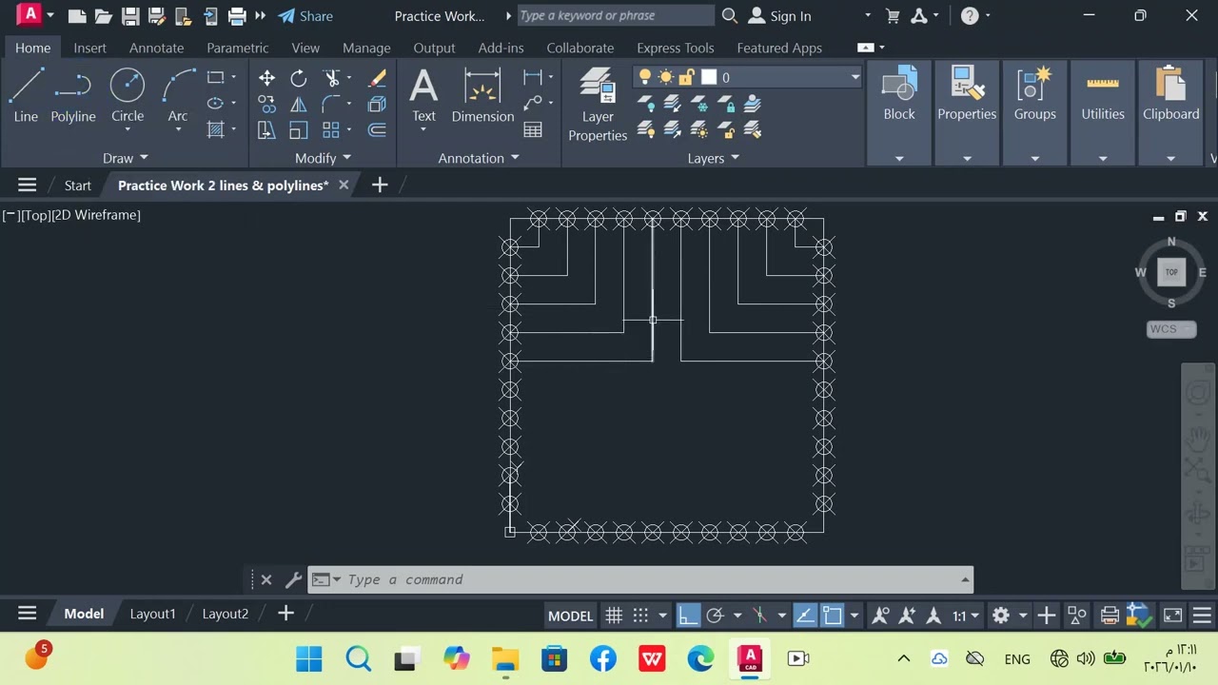Click the Share button
The width and height of the screenshot is (1218, 685).
[x=305, y=16]
